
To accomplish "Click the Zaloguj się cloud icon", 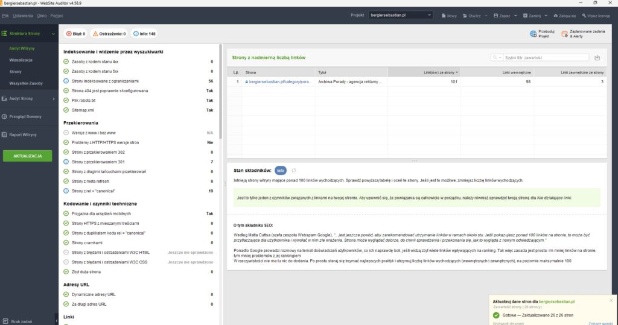I will coord(556,16).
